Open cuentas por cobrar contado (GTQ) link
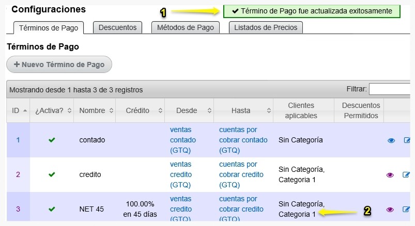The width and height of the screenshot is (415, 226). pos(243,140)
